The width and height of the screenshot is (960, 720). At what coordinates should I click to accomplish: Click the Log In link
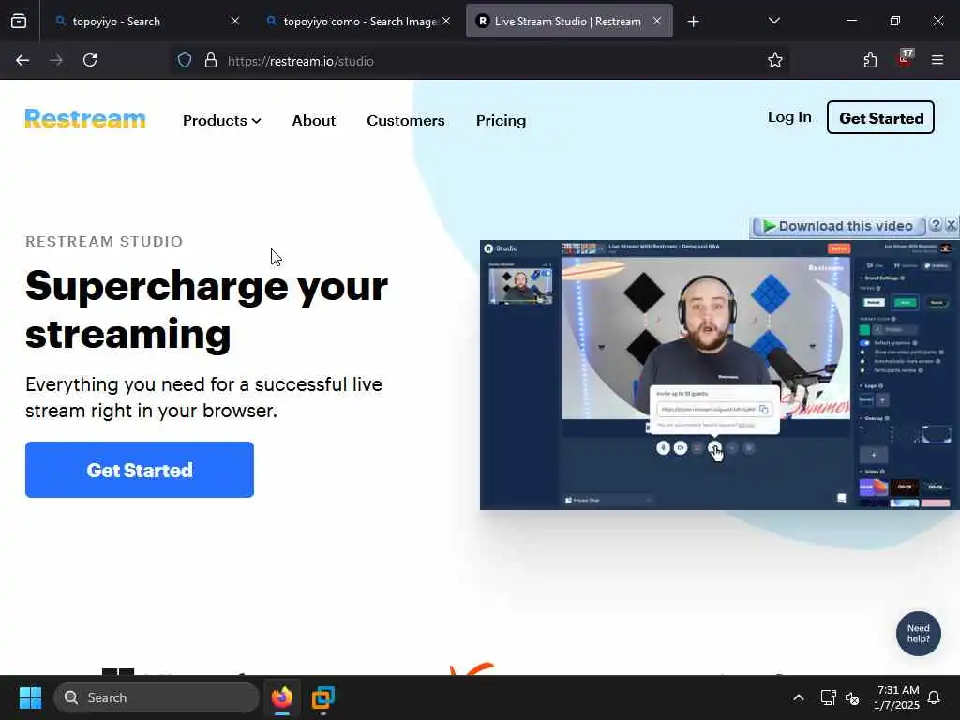pyautogui.click(x=789, y=117)
